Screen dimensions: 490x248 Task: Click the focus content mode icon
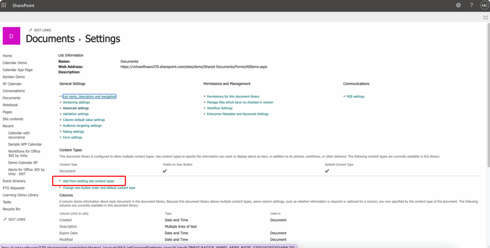[x=486, y=17]
